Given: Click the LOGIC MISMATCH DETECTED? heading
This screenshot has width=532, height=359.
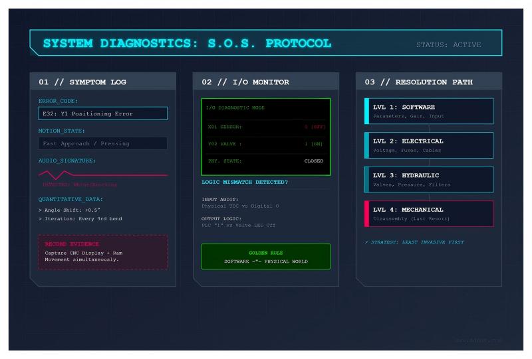Looking at the screenshot, I should (245, 182).
